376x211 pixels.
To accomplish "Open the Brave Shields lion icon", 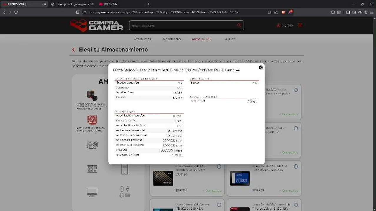I will (283, 12).
